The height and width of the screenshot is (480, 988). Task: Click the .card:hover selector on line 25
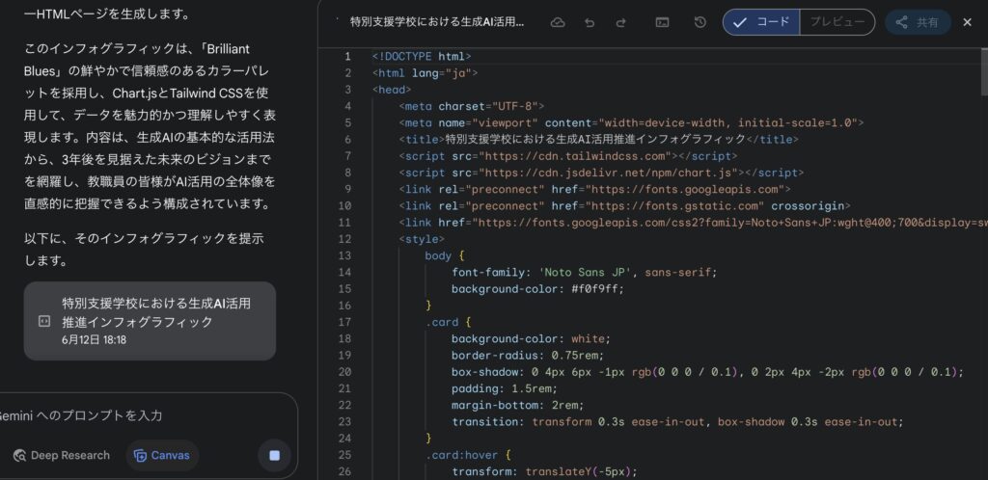tap(461, 455)
